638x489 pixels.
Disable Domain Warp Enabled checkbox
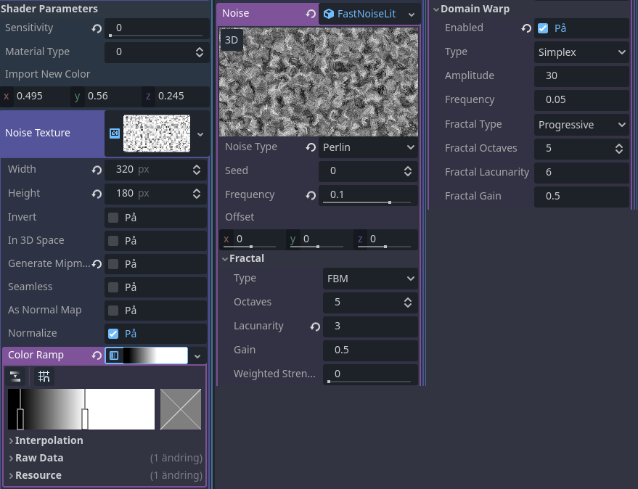coord(543,28)
